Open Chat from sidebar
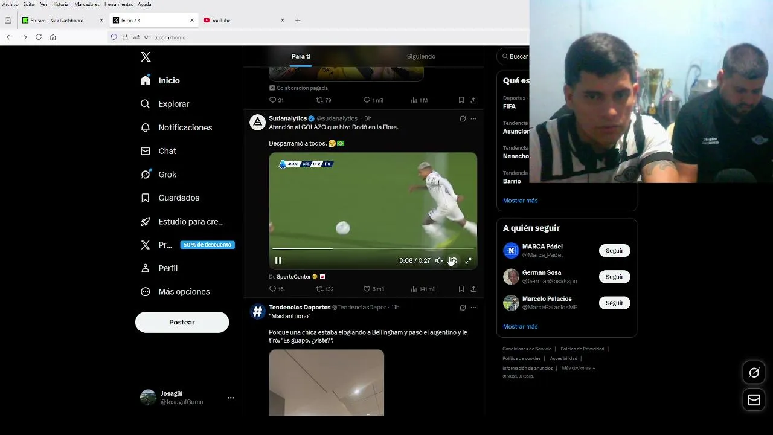This screenshot has width=773, height=435. coord(158,151)
